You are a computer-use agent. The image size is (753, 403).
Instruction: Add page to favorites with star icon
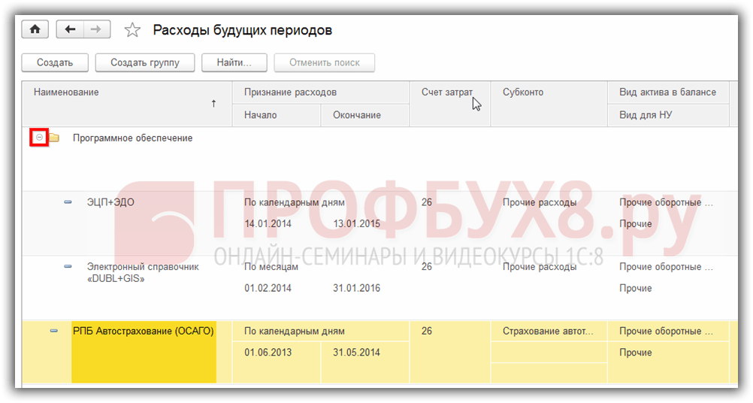click(x=132, y=30)
